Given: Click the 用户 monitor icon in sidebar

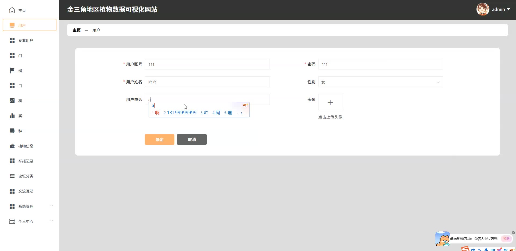Looking at the screenshot, I should tap(12, 25).
